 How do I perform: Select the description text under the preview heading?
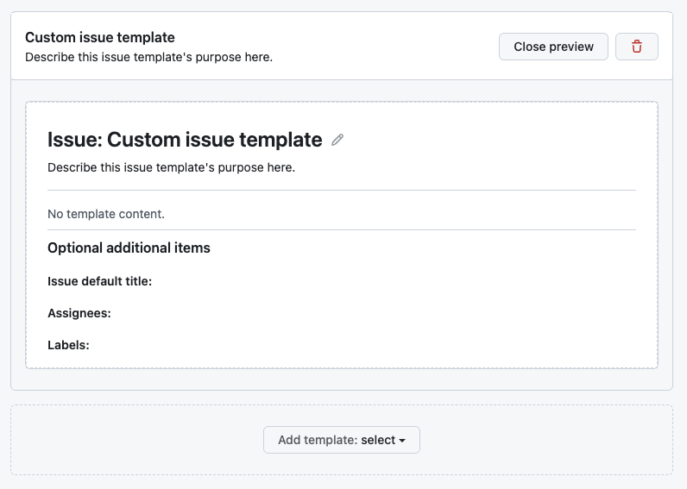click(171, 167)
